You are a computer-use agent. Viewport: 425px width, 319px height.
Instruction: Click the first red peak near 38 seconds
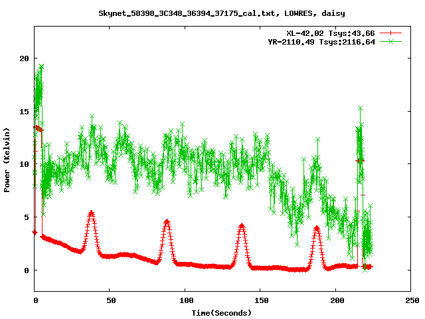tap(92, 212)
